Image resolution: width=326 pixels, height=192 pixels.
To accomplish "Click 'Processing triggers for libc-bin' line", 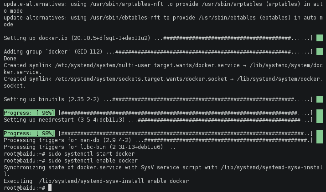I will 89,147.
